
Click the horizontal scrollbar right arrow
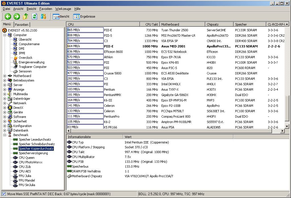pos(282,131)
